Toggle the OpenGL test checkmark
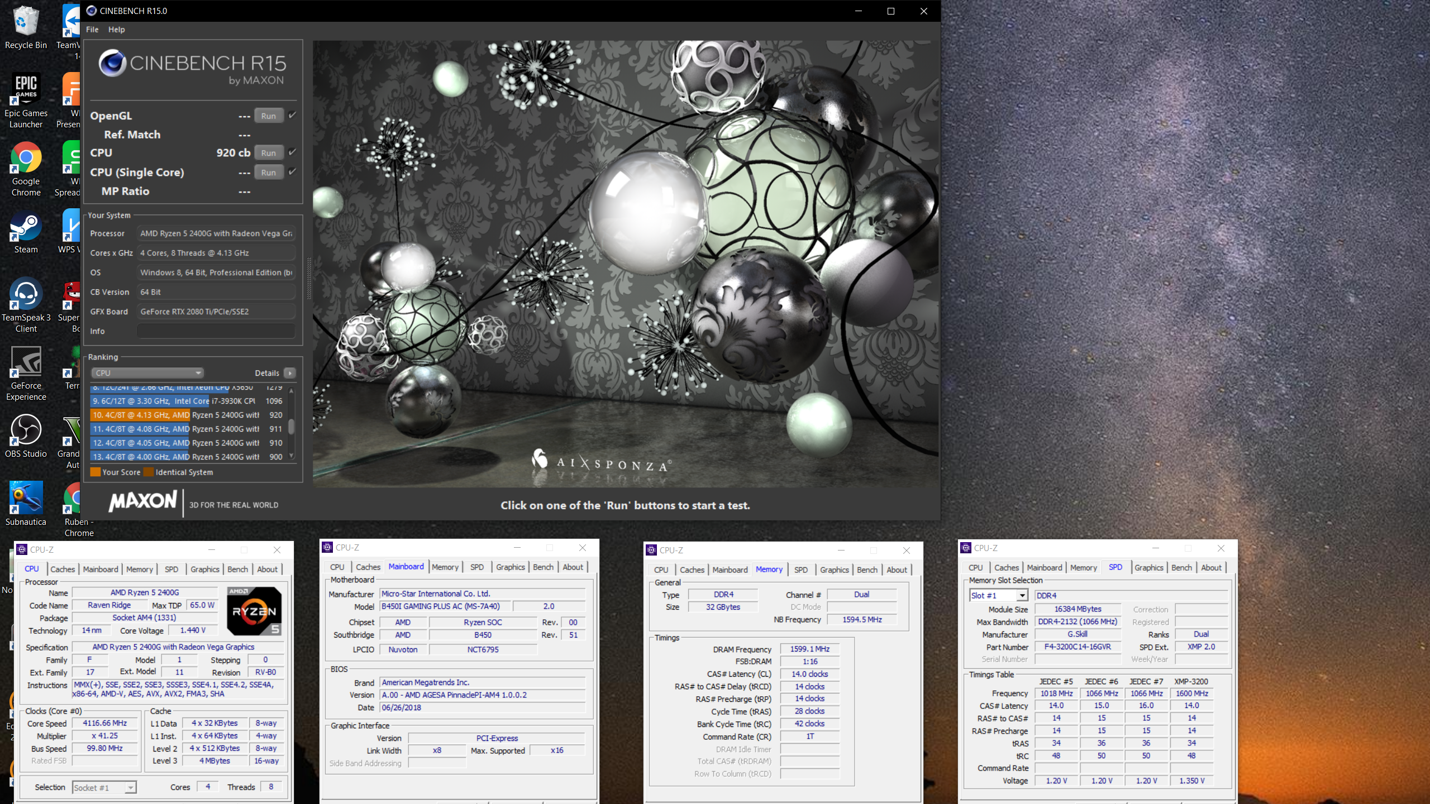1430x804 pixels. (x=292, y=115)
